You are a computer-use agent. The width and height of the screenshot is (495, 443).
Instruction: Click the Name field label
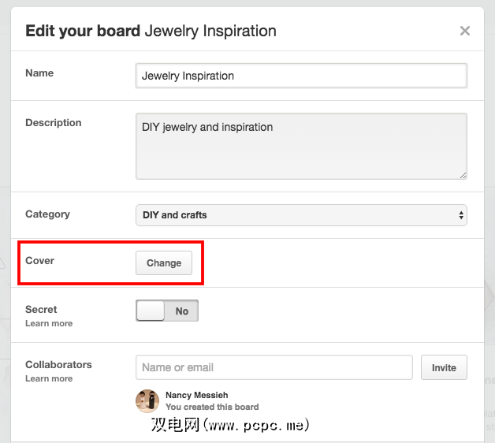click(39, 73)
